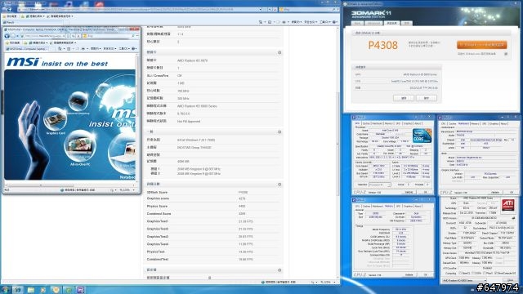This screenshot has height=294, width=523.
Task: Open Favorites star in the MSI browser window
Action: click(7, 43)
